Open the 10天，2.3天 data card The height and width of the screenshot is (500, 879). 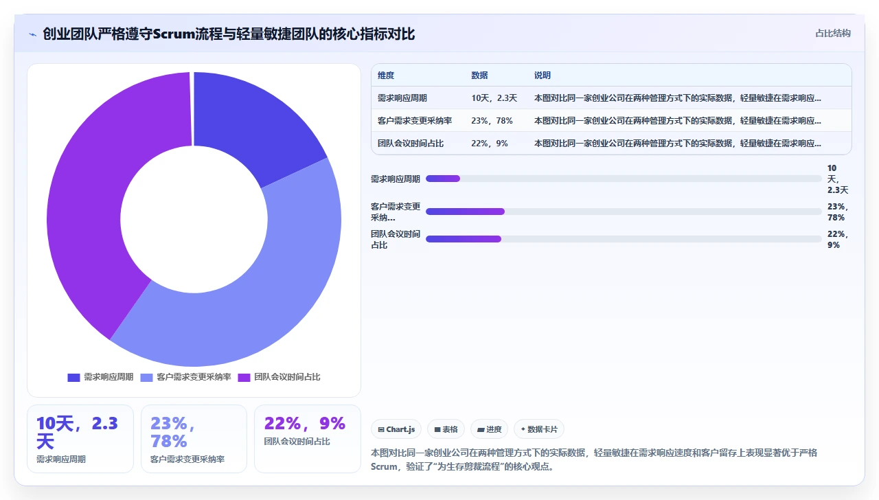80,439
